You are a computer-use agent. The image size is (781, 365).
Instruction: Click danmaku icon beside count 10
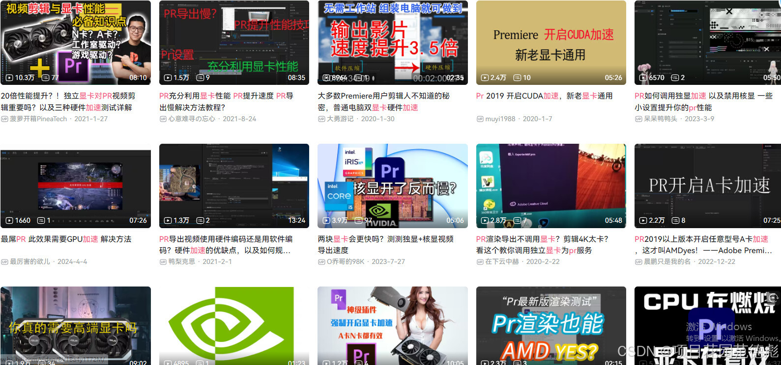(x=517, y=78)
